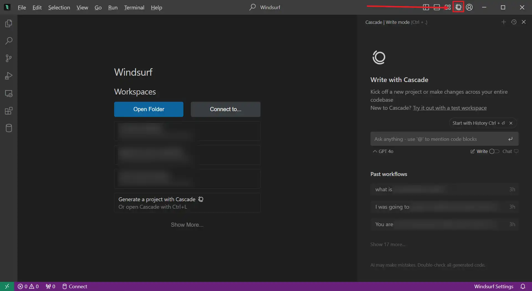Start a new Cascade conversation with plus icon
The image size is (532, 291).
point(504,22)
